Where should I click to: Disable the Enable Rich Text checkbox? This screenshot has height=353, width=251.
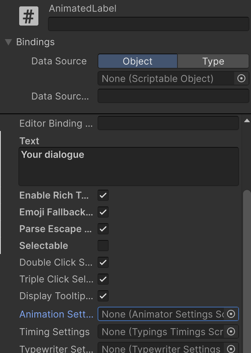103,195
